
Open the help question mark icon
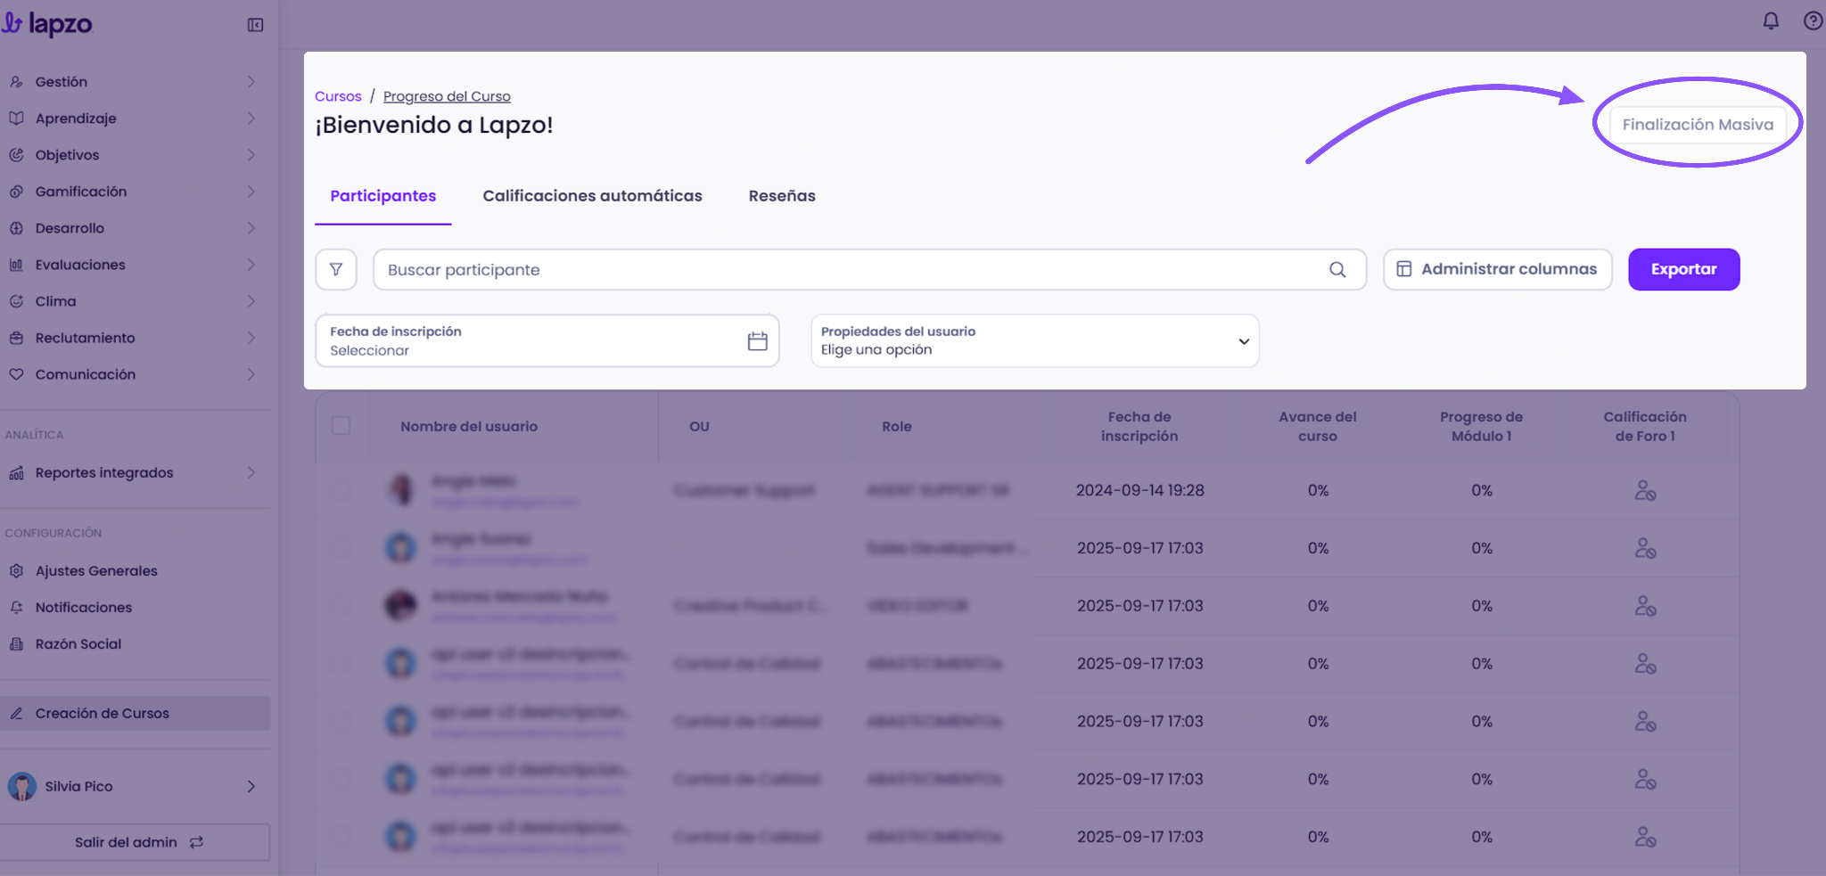point(1814,20)
